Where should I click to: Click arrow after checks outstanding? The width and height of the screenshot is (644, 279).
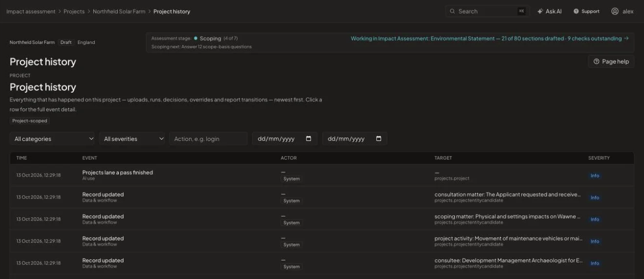pyautogui.click(x=626, y=39)
